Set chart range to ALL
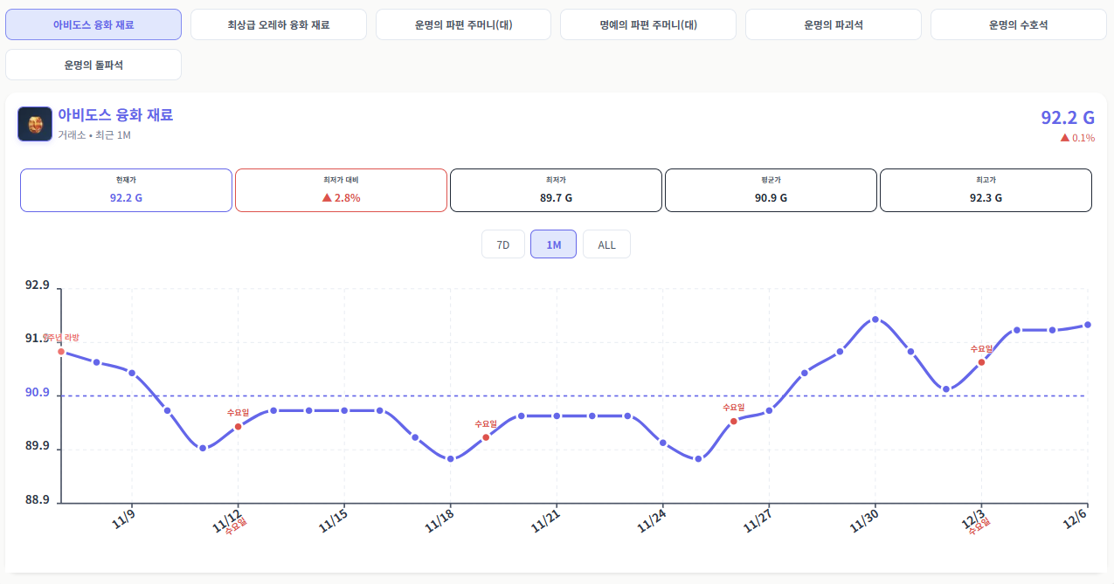This screenshot has height=584, width=1114. [606, 244]
